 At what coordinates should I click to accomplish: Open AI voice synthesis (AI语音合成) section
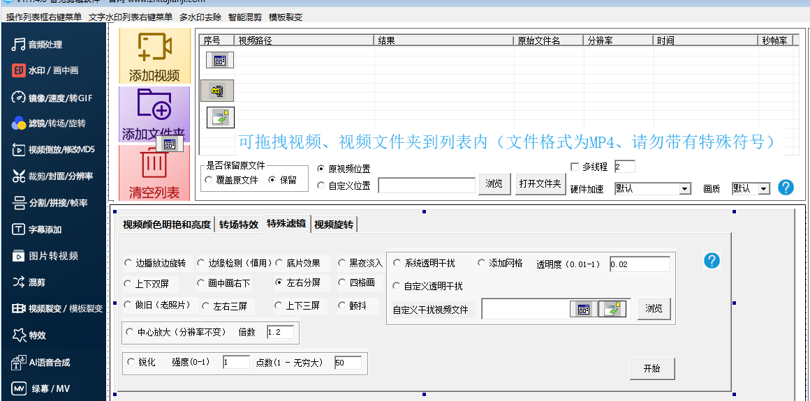49,363
